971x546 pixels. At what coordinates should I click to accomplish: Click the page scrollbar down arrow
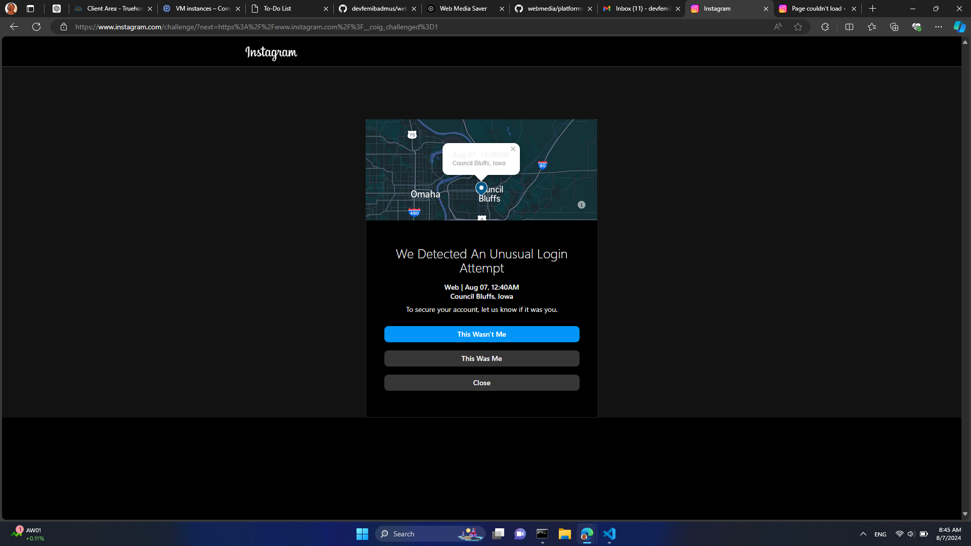click(965, 514)
